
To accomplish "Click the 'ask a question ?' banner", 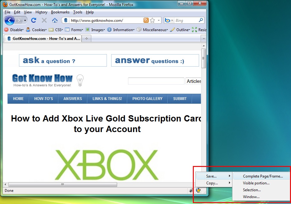I will (63, 60).
